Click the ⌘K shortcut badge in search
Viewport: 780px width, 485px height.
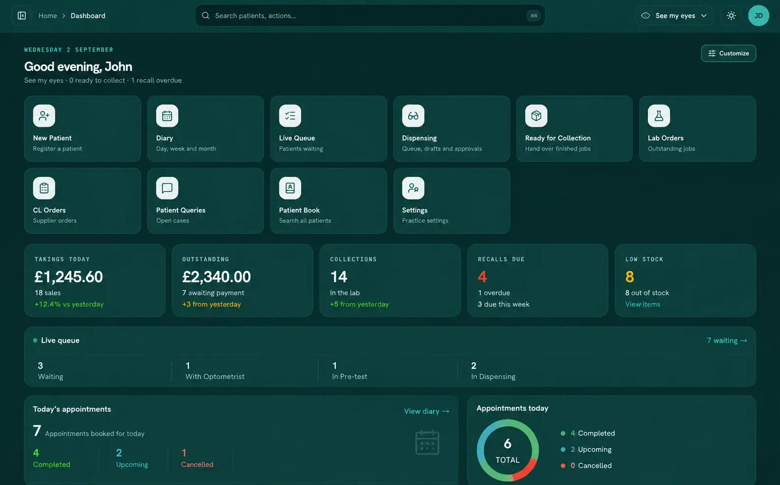(x=534, y=16)
